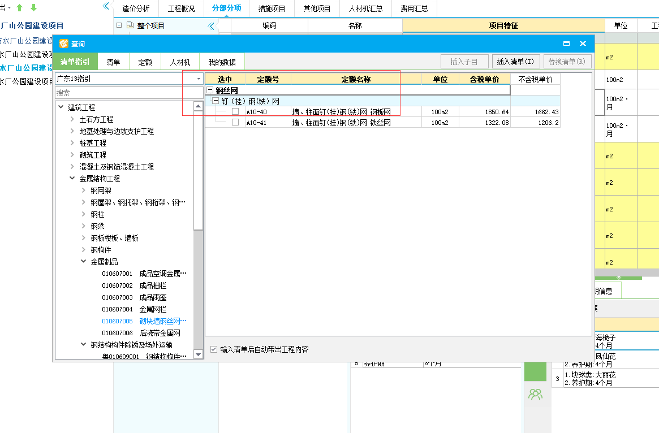Collapse the 金属结构工程 node
The image size is (659, 433).
tap(72, 178)
